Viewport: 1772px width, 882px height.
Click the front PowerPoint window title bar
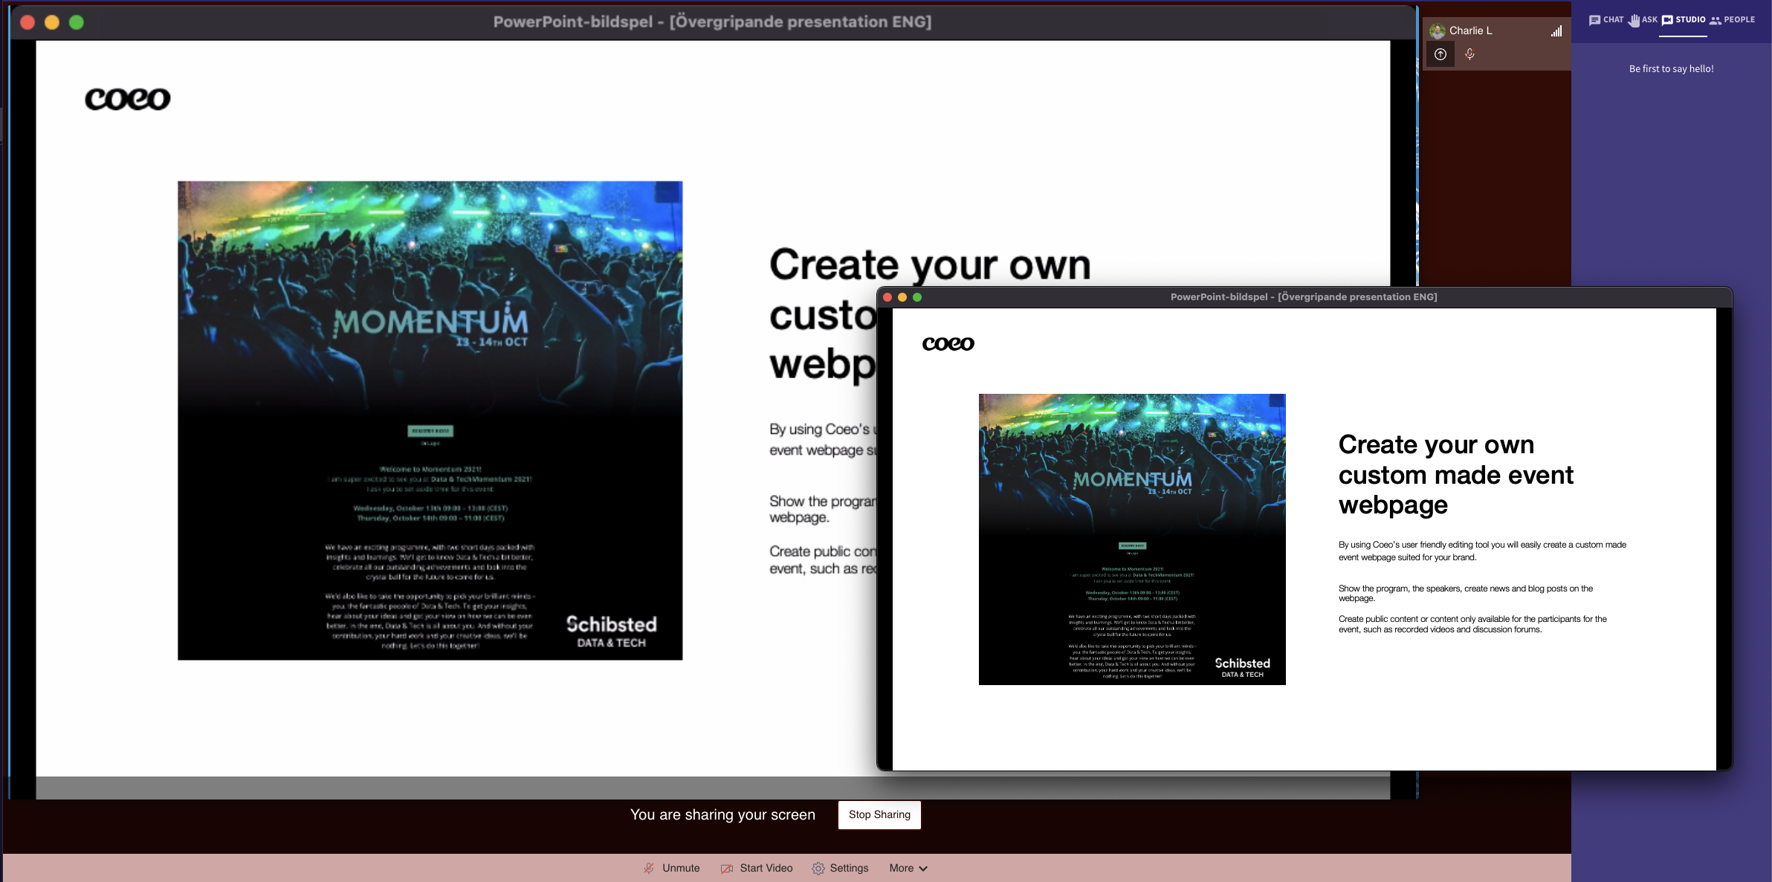pos(1303,296)
